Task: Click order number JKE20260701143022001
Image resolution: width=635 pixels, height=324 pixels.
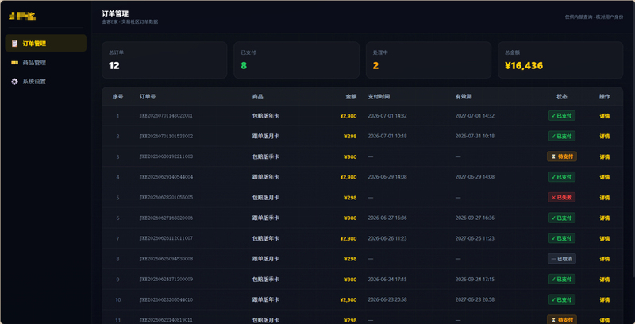Action: [x=166, y=116]
